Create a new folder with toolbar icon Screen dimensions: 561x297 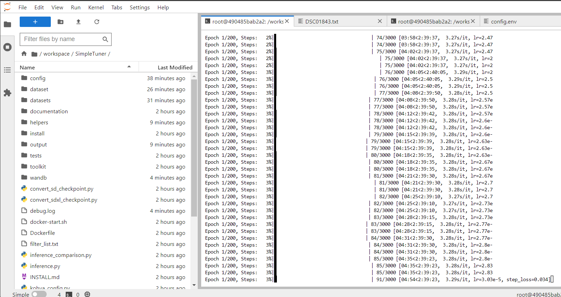tap(60, 22)
